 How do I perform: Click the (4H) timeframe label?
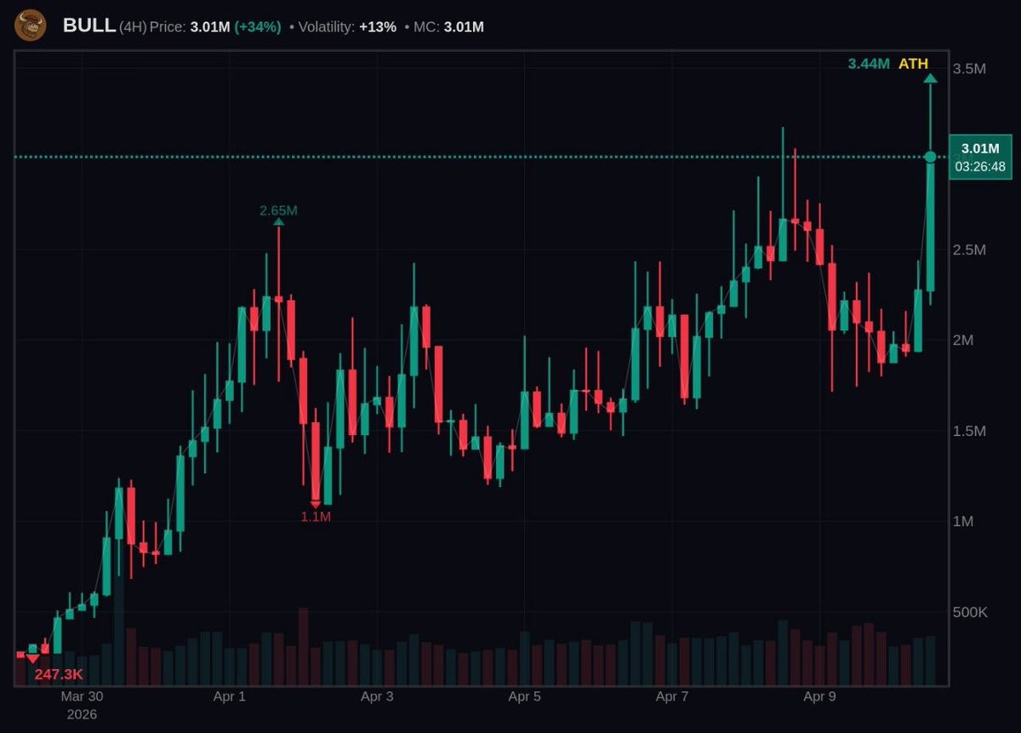(x=132, y=27)
